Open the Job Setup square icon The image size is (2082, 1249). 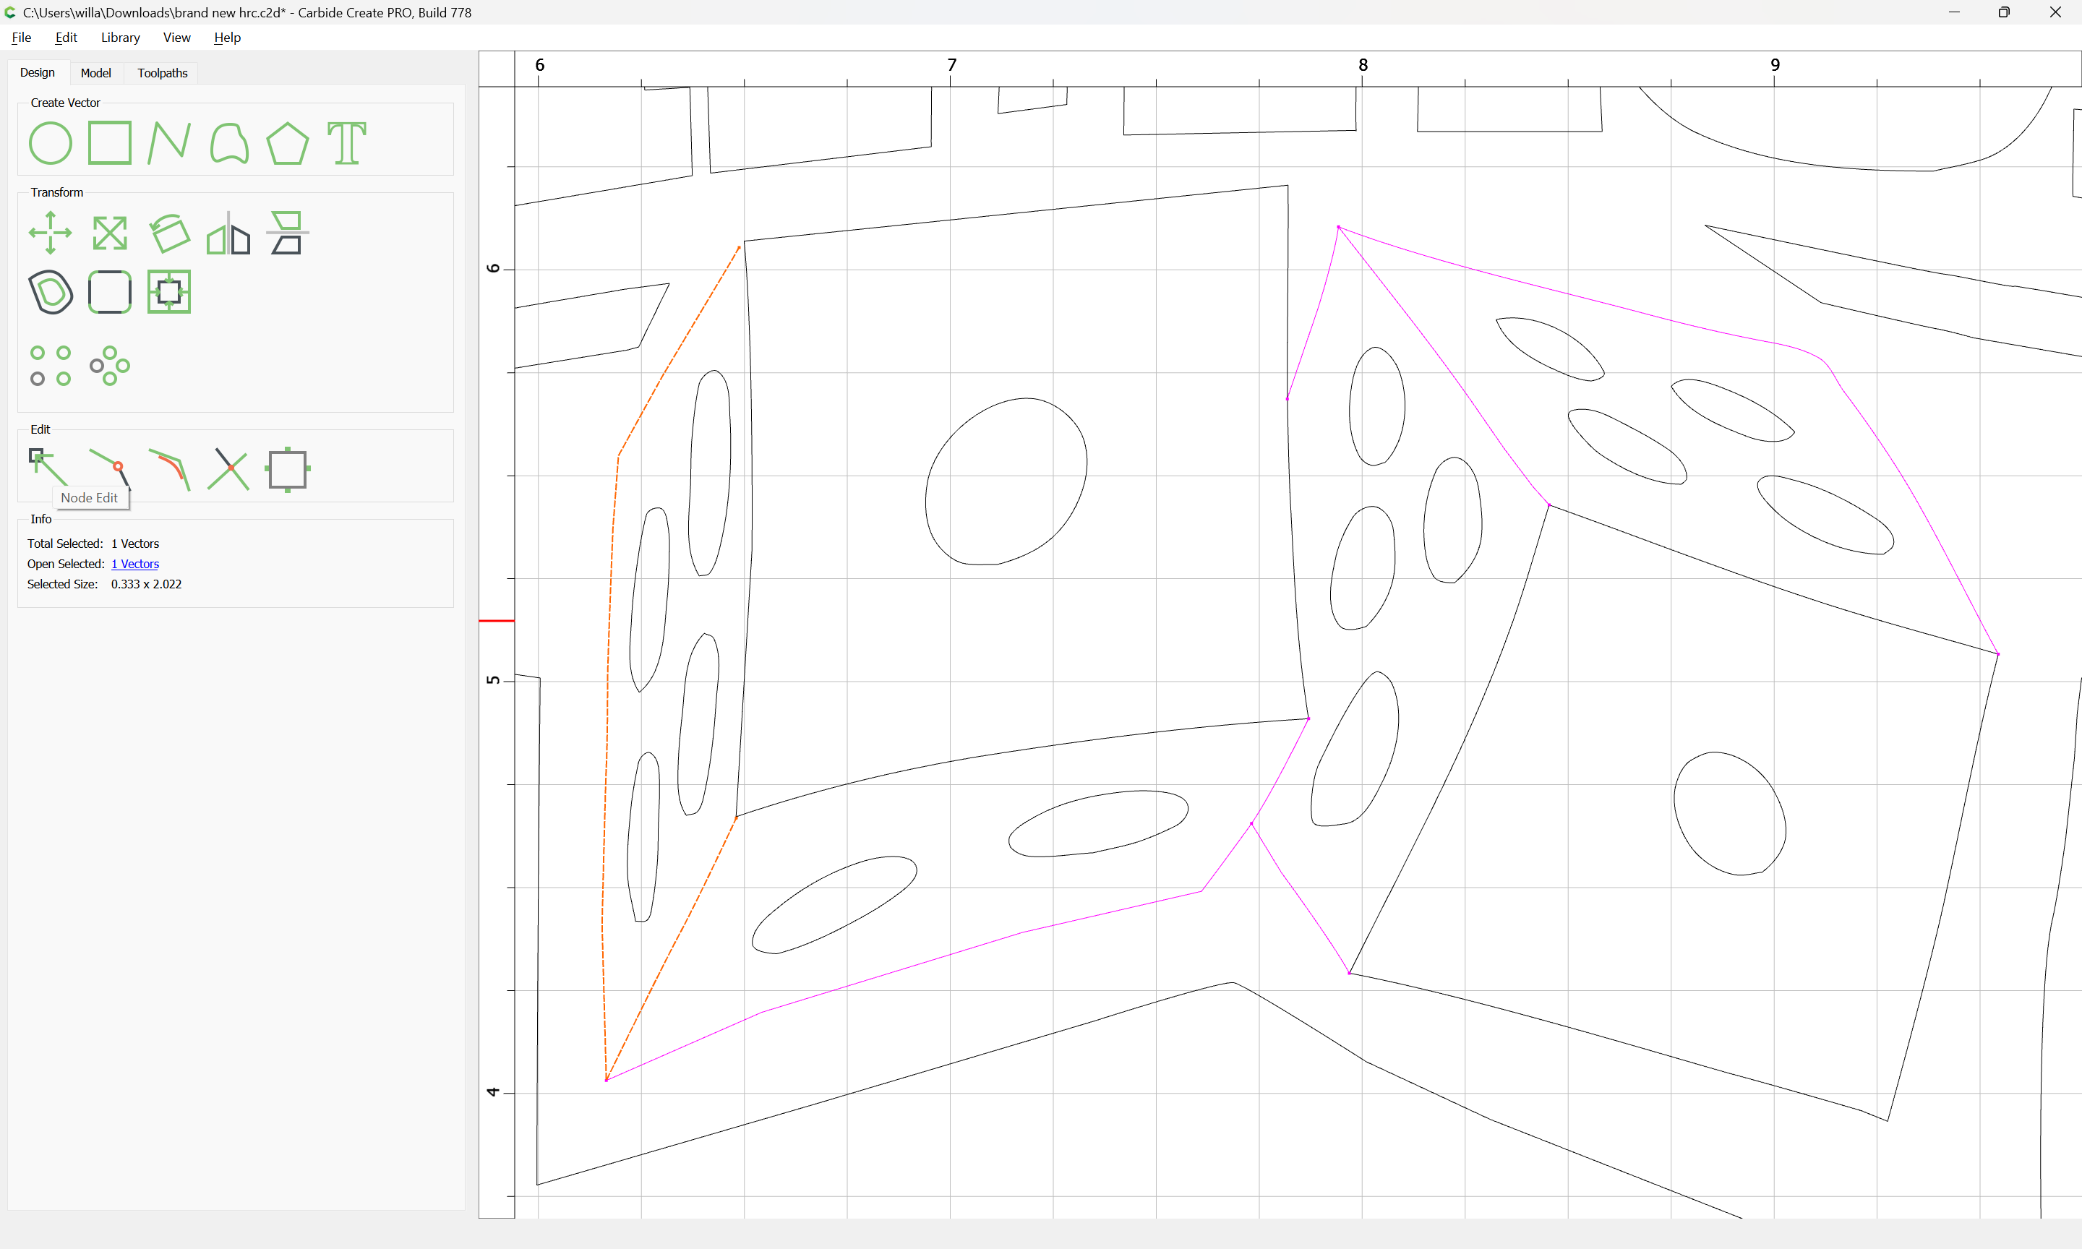pyautogui.click(x=288, y=470)
